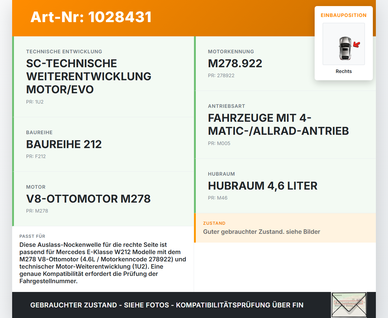Click Guter gebrauchter Zustand. siehe Bilder text
This screenshot has height=318, width=388.
262,232
